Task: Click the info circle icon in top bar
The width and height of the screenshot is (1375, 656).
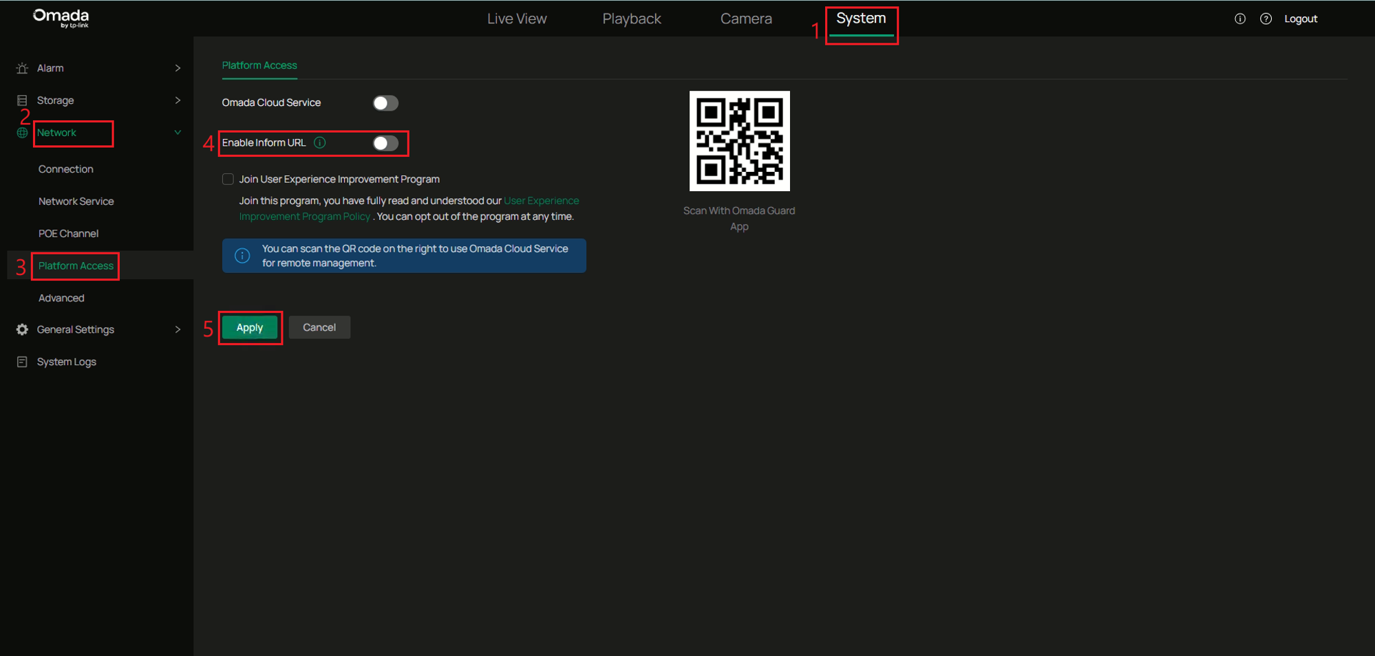Action: coord(1240,19)
